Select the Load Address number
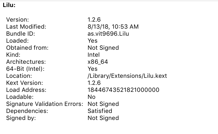The width and height of the screenshot is (218, 134). click(123, 90)
